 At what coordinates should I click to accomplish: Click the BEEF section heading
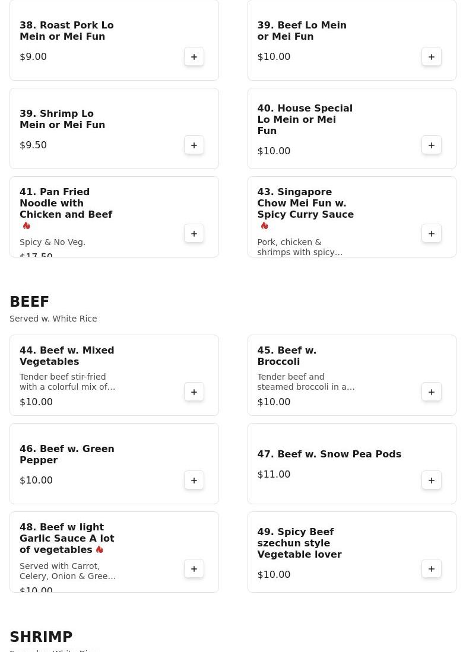(30, 302)
